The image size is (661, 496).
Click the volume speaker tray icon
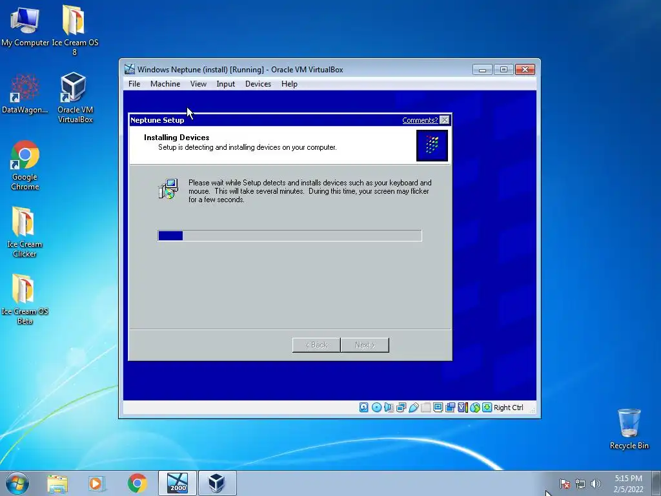(596, 484)
